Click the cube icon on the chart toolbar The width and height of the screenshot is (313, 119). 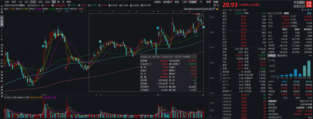point(215,5)
